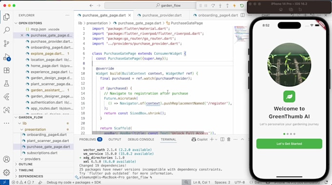Open the Explorer view in activity bar

[6, 17]
